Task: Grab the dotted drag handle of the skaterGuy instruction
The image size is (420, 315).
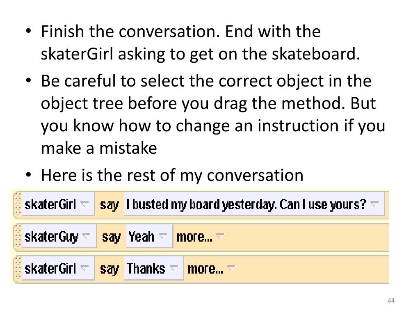Action: point(18,237)
